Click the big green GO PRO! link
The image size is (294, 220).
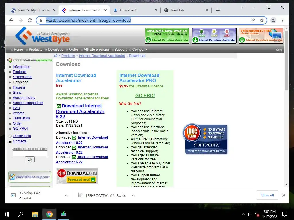(x=145, y=95)
